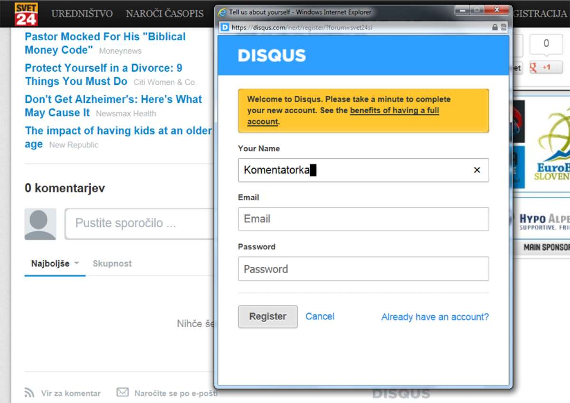Click the 'Newsmax Health' source label

click(x=126, y=113)
